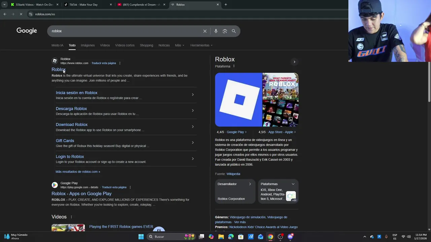
Task: Stop page loading with the X button
Action: [x=21, y=14]
